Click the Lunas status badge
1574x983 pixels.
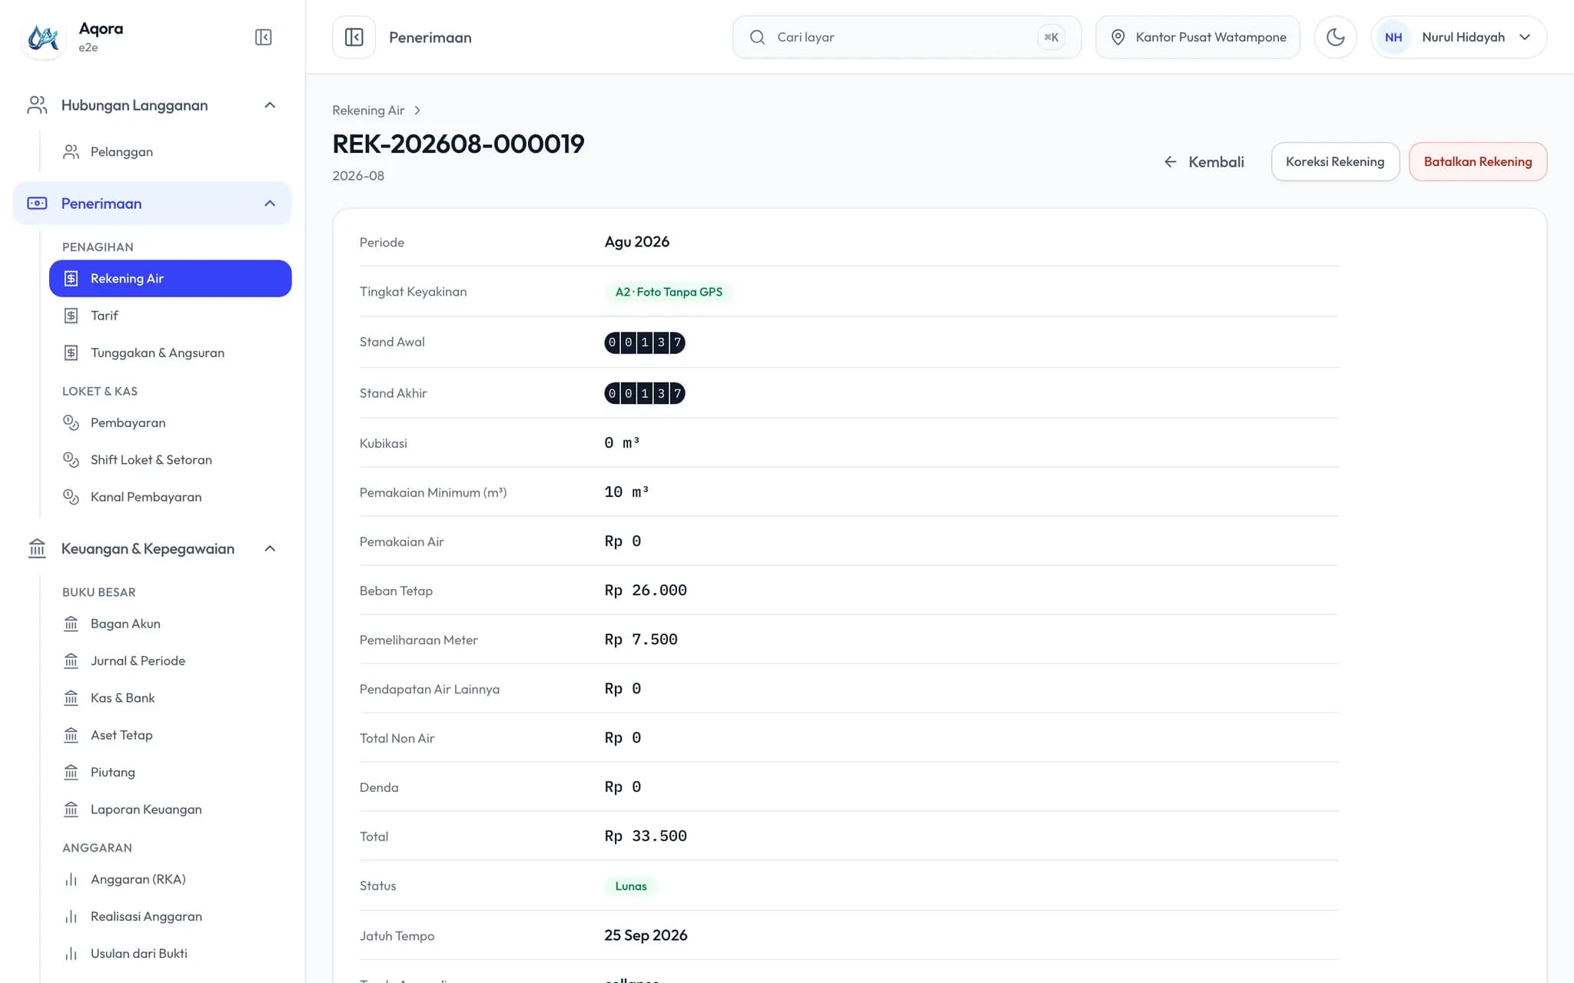pyautogui.click(x=631, y=886)
